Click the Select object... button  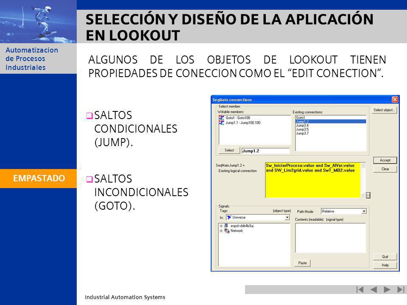(x=384, y=110)
